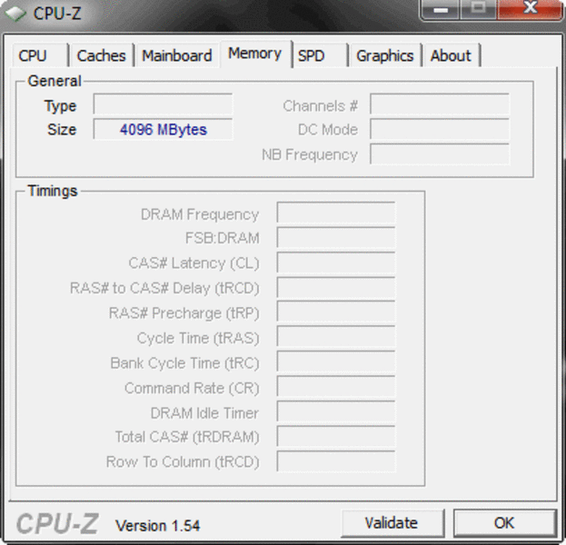
Task: Select the Mainboard tab
Action: [x=177, y=55]
